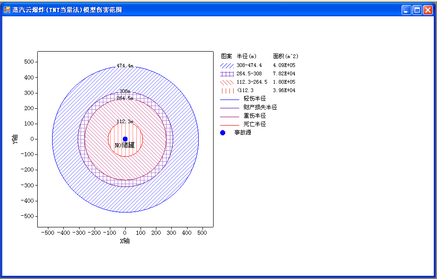Viewport: 437px width, 279px height.
Task: Click the Y轴 axis title
Action: tap(15, 139)
